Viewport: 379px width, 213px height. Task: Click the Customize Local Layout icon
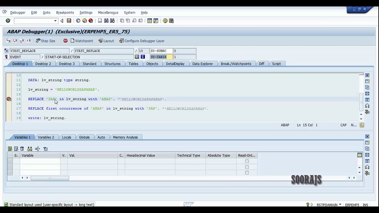tap(171, 21)
